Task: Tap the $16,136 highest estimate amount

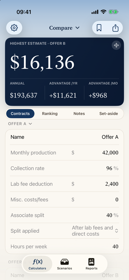Action: (x=42, y=63)
